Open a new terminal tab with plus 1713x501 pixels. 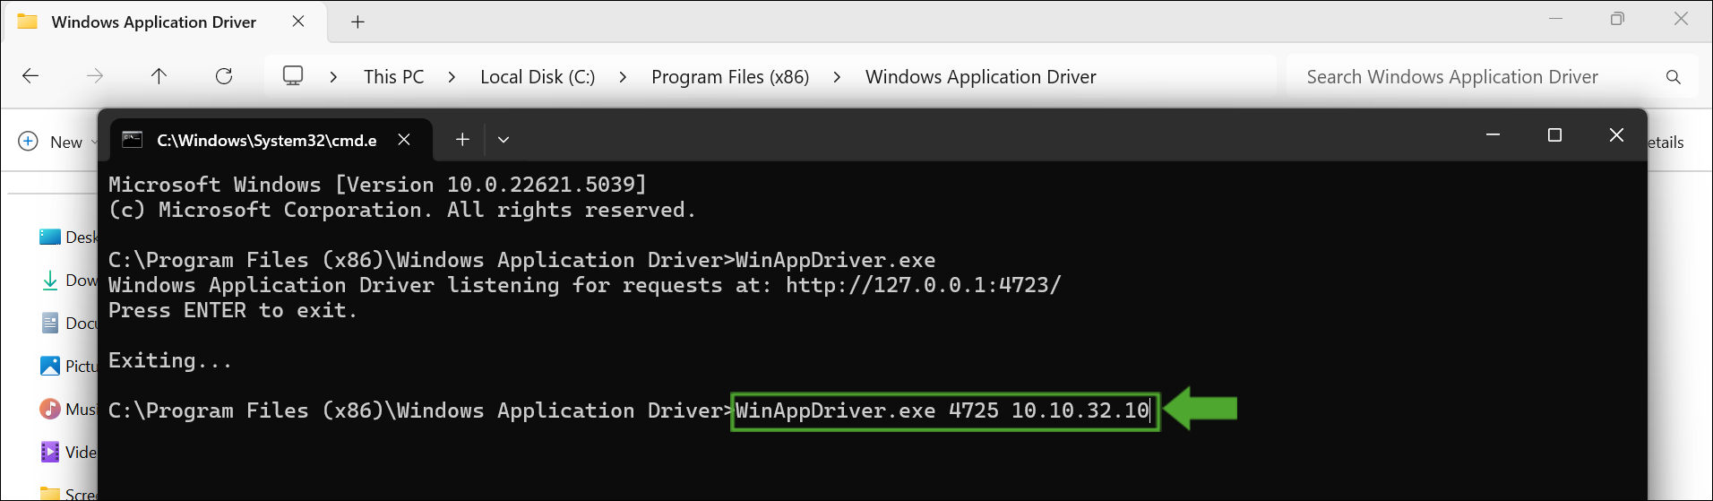tap(462, 139)
